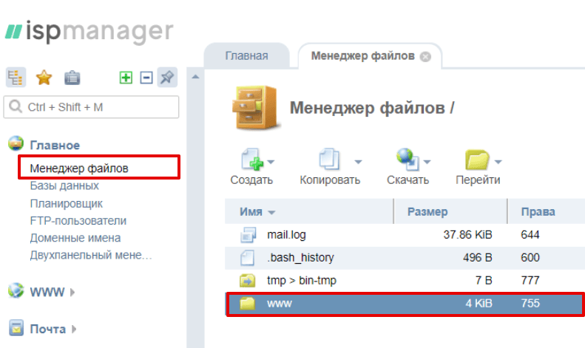The image size is (585, 348).
Task: Click the 600 permissions value
Action: (x=530, y=257)
